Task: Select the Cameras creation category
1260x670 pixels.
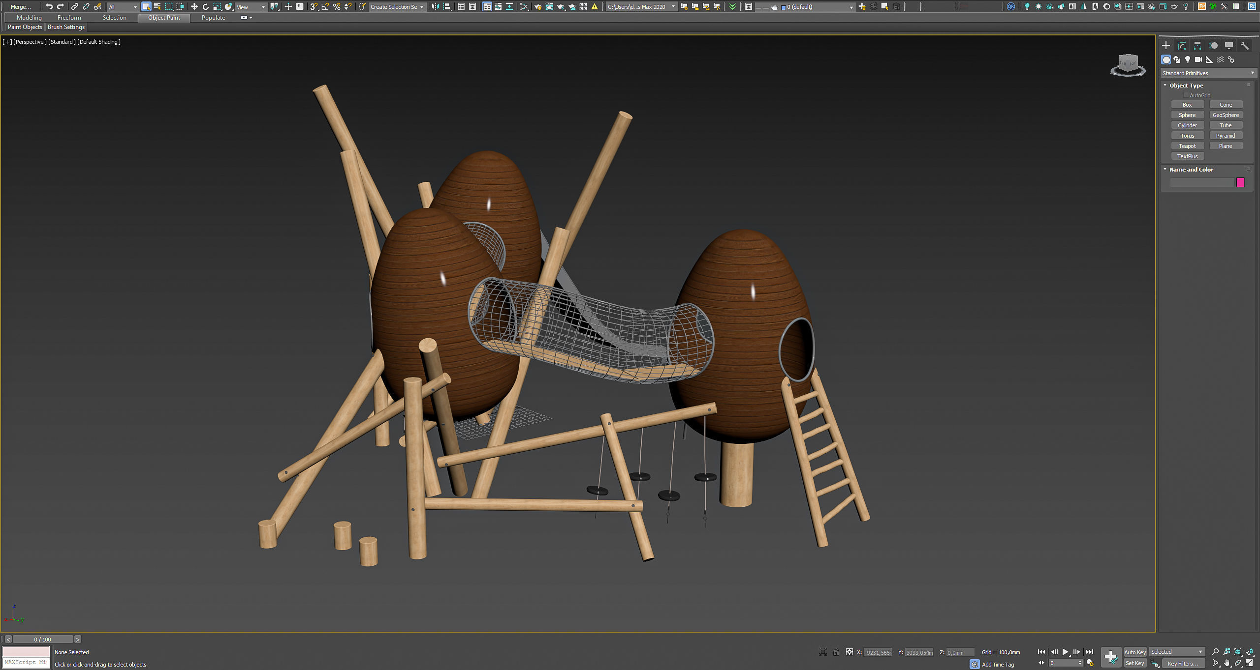Action: click(x=1198, y=59)
